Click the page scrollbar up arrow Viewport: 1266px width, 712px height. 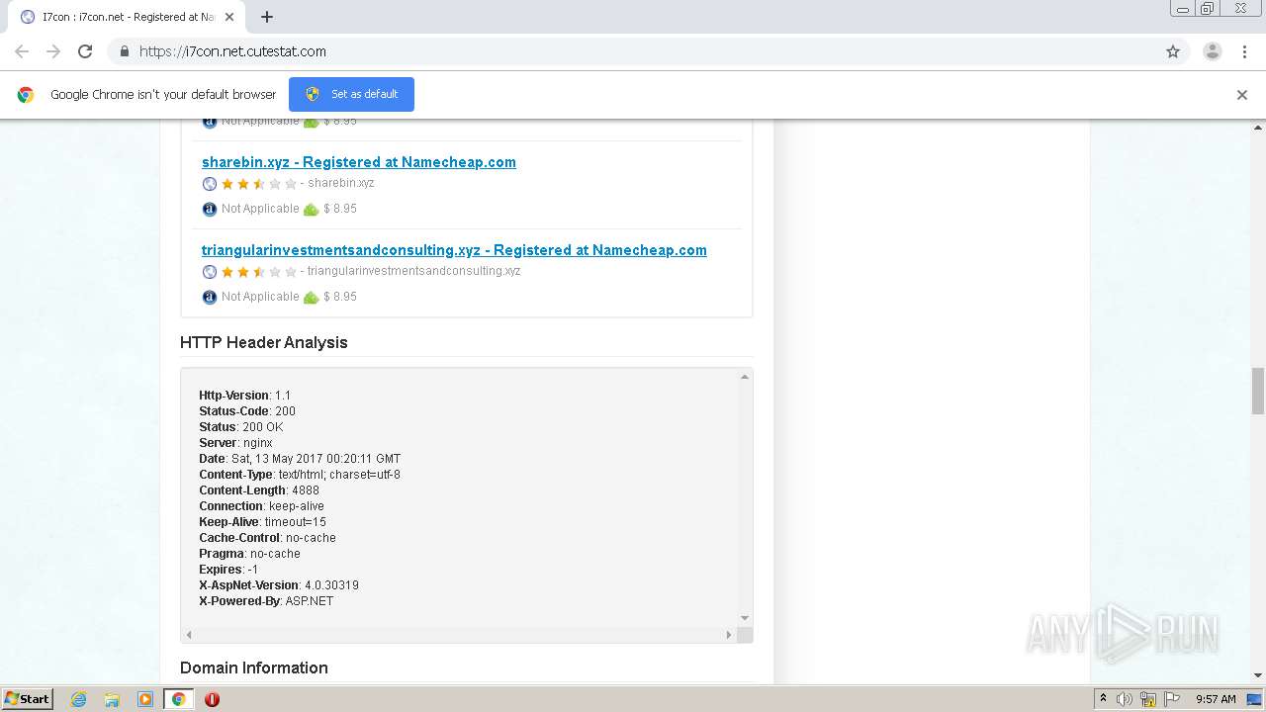click(1258, 128)
